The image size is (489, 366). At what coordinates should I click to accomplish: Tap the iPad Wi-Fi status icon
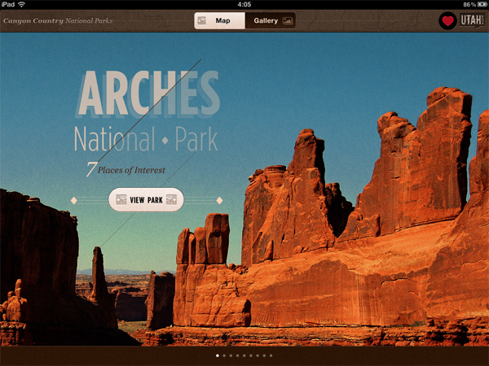(x=21, y=4)
